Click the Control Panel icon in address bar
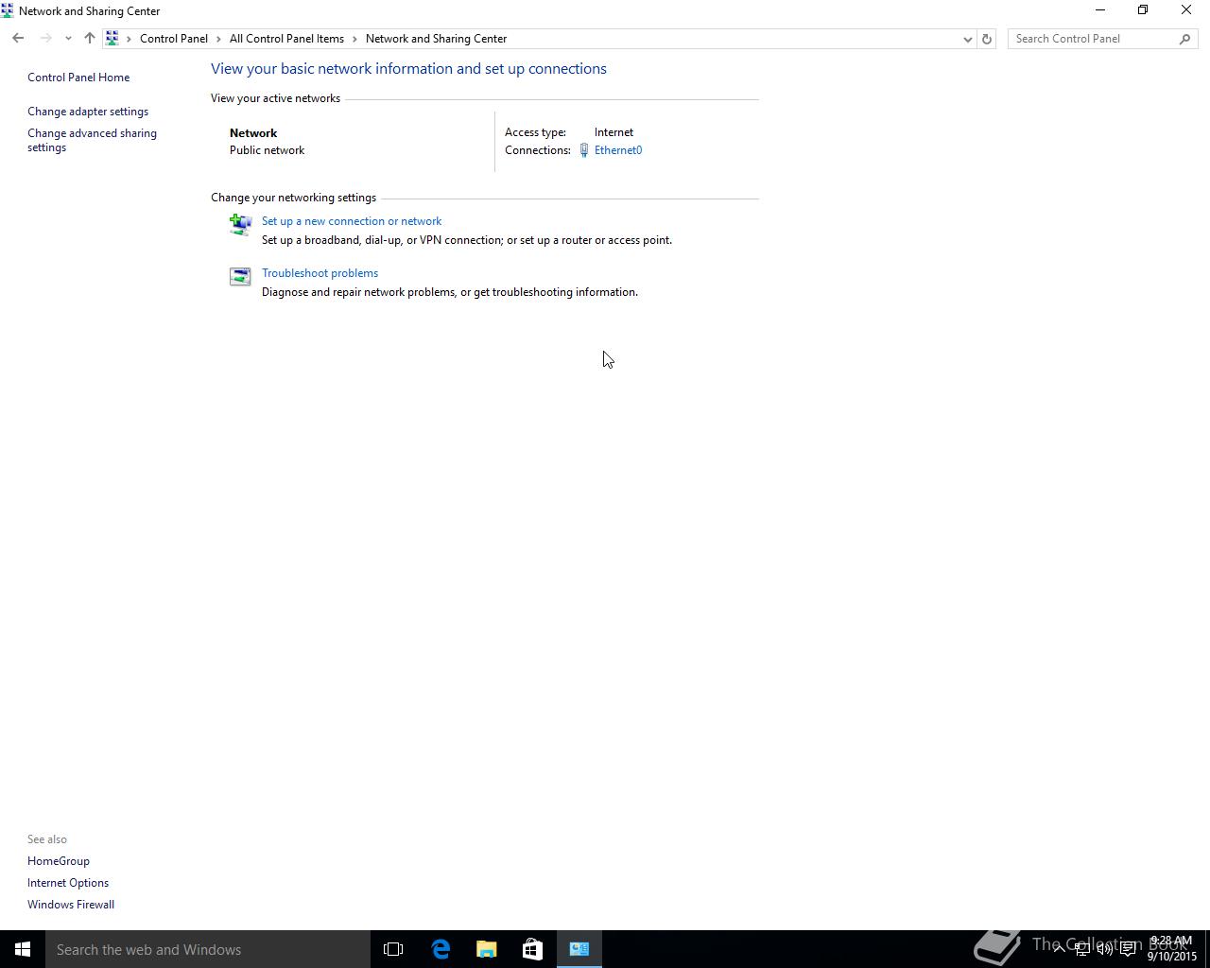Viewport: 1210px width, 968px height. click(112, 39)
